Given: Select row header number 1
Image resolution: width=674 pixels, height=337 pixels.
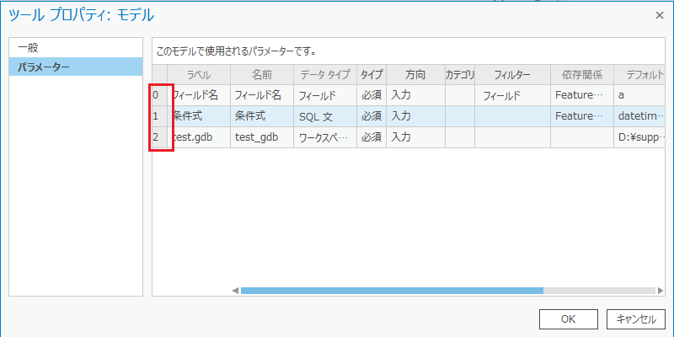Looking at the screenshot, I should [160, 116].
